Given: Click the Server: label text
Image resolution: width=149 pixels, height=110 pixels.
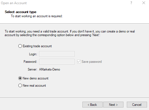Looking at the screenshot, I should click(32, 69).
